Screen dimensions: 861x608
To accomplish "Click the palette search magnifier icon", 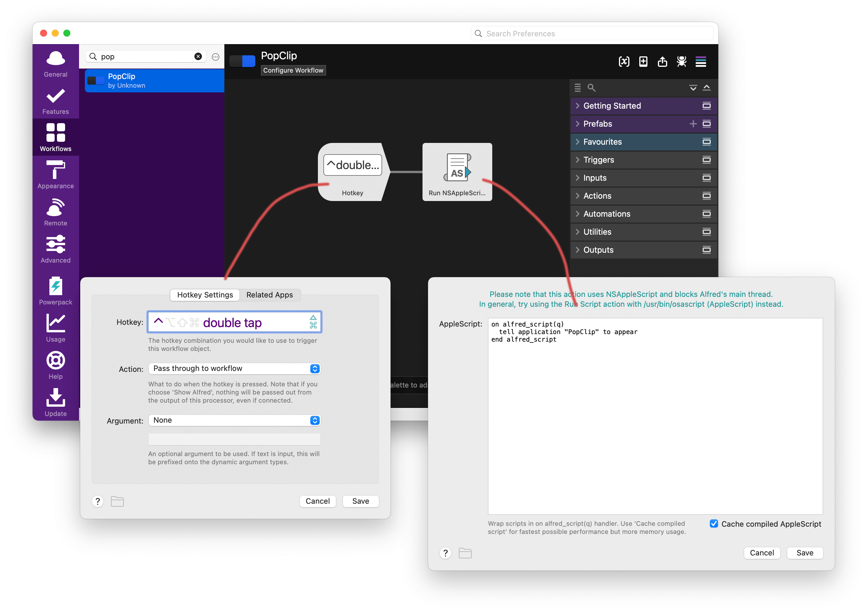I will coord(591,88).
